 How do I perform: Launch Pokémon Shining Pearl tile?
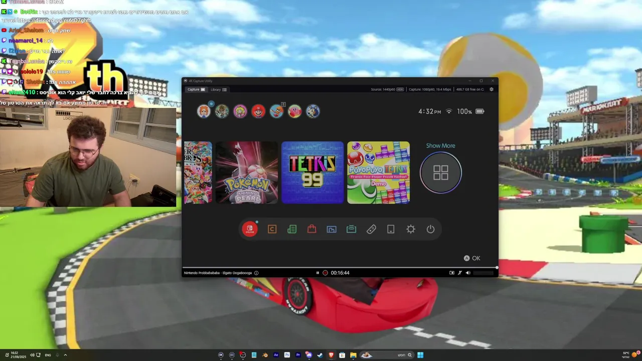click(247, 172)
